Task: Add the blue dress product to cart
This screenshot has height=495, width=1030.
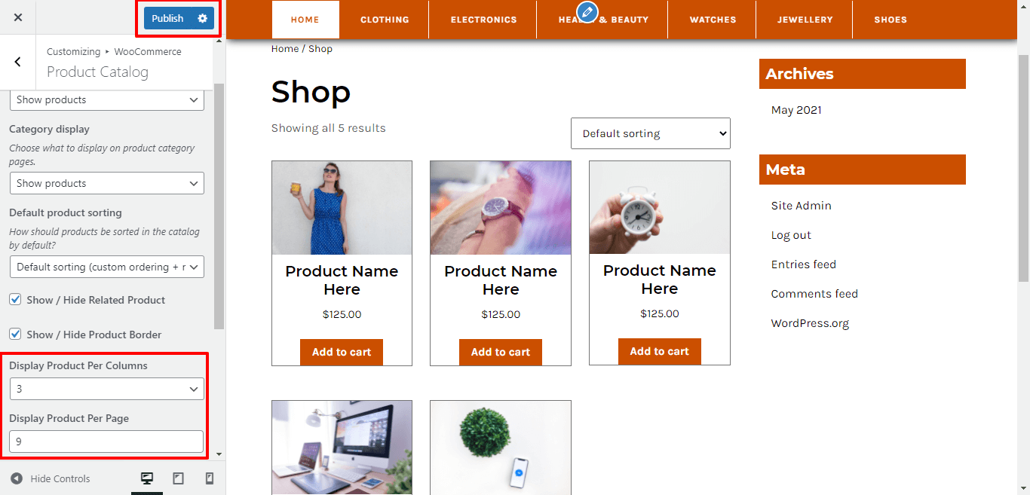Action: pos(342,352)
